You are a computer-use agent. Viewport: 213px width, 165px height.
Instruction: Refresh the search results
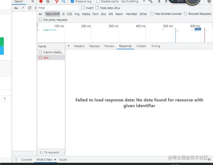30,8
